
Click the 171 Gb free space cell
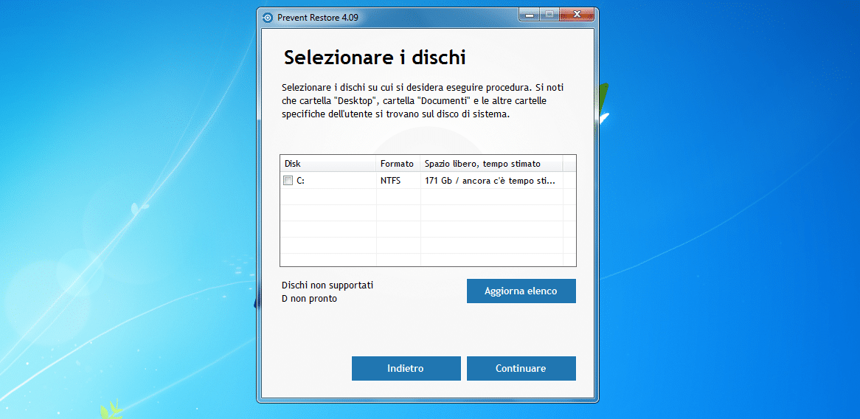(x=491, y=181)
